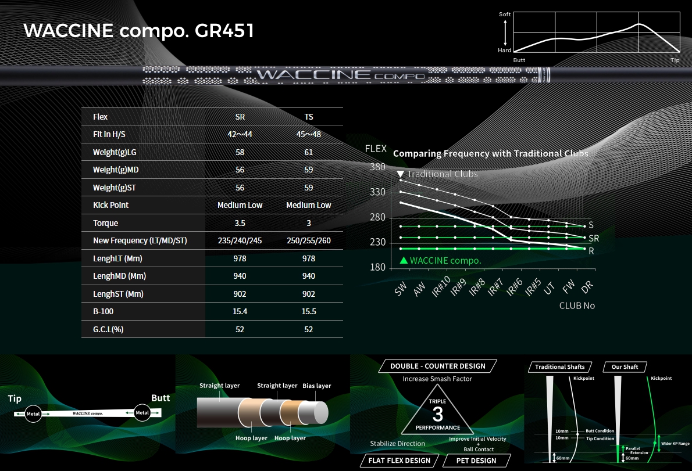Click the Bias layer label
This screenshot has width=692, height=471.
point(316,386)
